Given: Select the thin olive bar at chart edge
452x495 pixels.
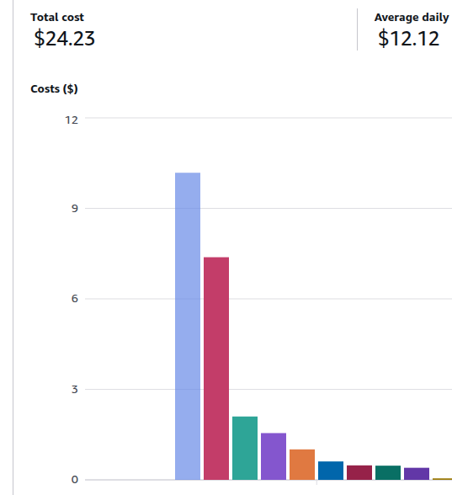Looking at the screenshot, I should coord(442,479).
